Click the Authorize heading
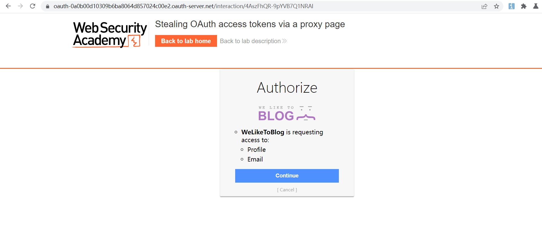Screen dimensions: 542x230 (287, 88)
